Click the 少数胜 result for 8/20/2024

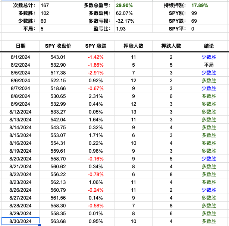[x=209, y=159]
